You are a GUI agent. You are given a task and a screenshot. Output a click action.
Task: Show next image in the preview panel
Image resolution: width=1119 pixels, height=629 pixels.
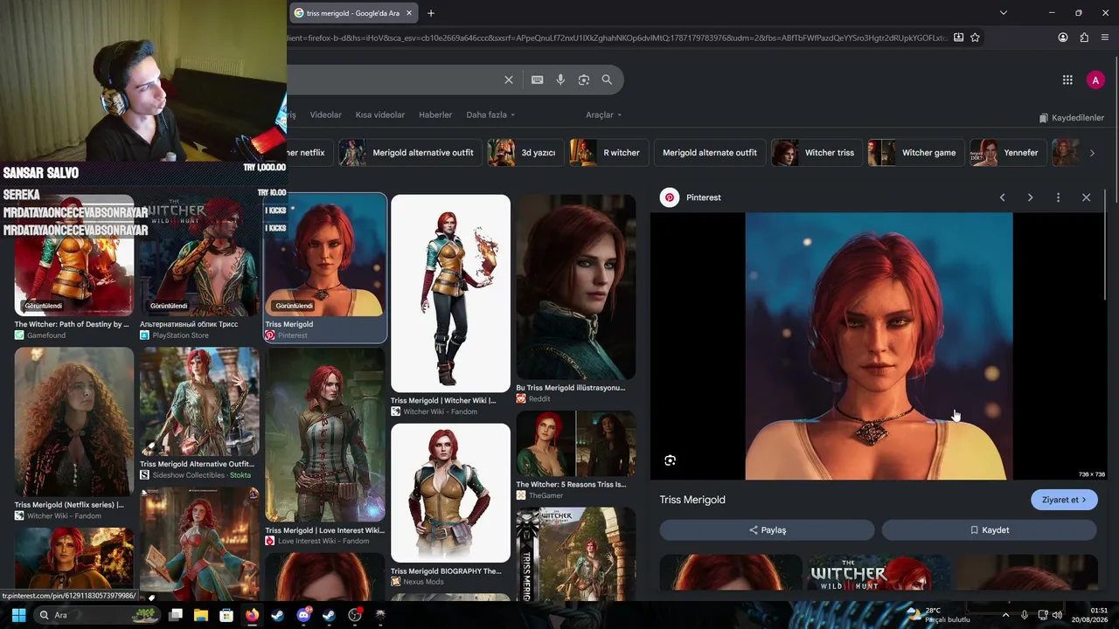(x=1031, y=197)
